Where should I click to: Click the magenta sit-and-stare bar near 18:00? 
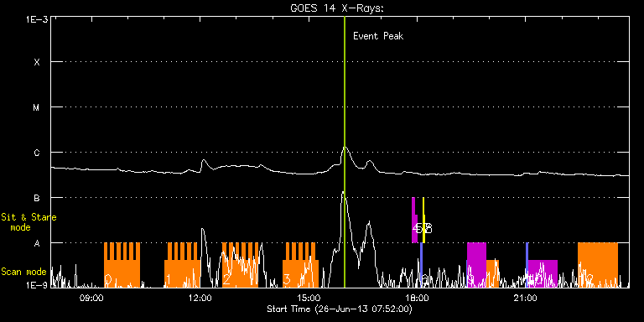coord(414,221)
